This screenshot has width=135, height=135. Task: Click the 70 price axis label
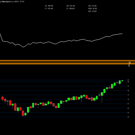[x=128, y=99]
